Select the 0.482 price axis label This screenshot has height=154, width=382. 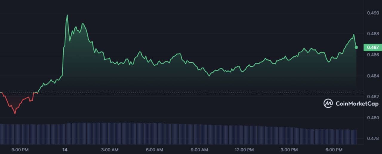pos(372,97)
